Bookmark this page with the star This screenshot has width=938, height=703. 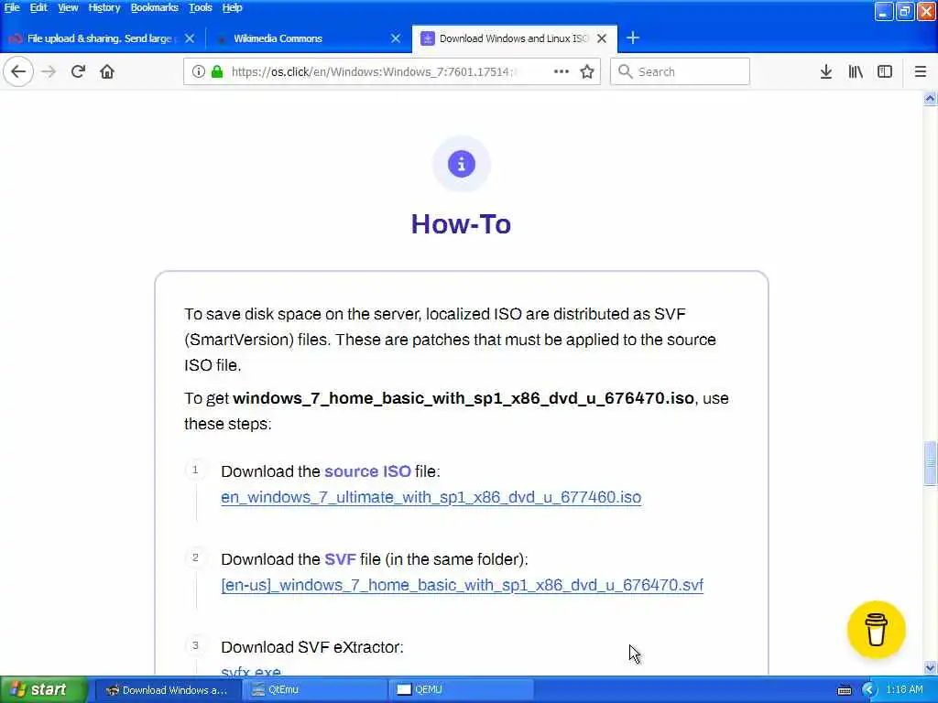click(x=587, y=71)
